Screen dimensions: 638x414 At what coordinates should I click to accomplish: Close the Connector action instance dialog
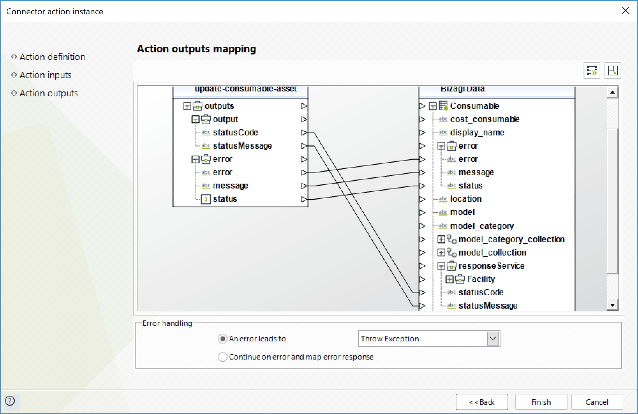[x=626, y=11]
